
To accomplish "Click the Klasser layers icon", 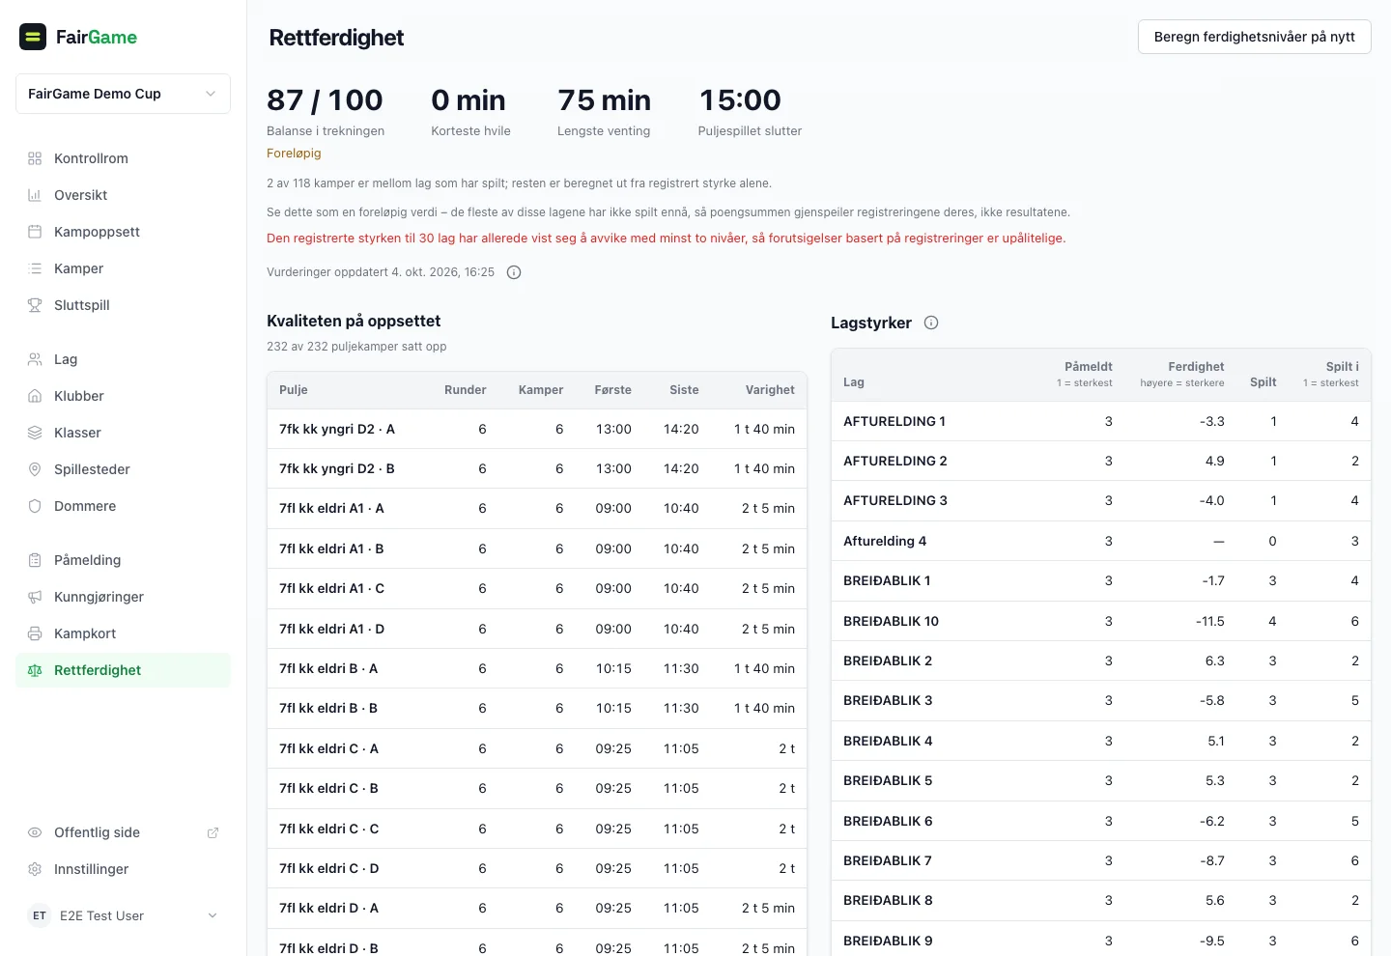I will click(x=35, y=433).
